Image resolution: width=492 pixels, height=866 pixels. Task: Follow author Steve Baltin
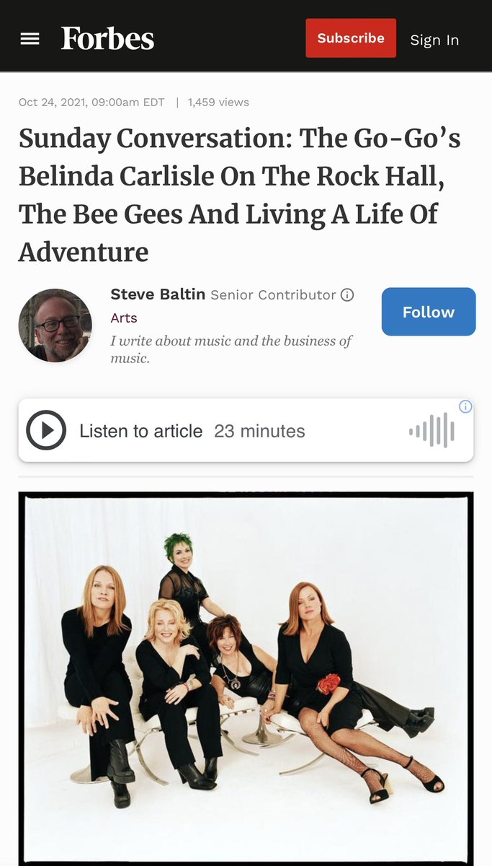tap(429, 312)
